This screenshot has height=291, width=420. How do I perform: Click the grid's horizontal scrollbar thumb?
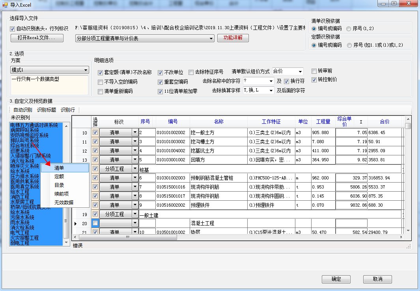point(128,237)
